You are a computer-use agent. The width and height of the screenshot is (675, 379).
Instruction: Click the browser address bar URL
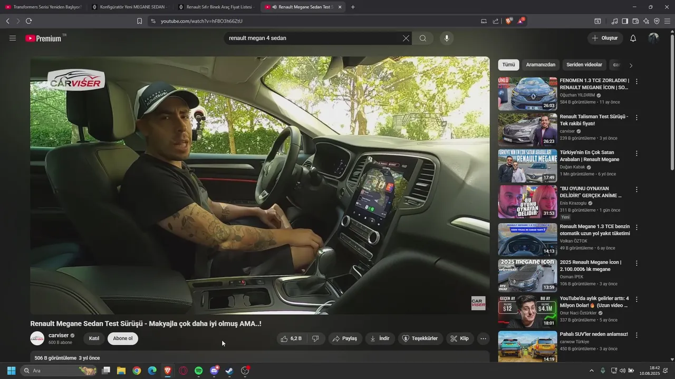[201, 21]
